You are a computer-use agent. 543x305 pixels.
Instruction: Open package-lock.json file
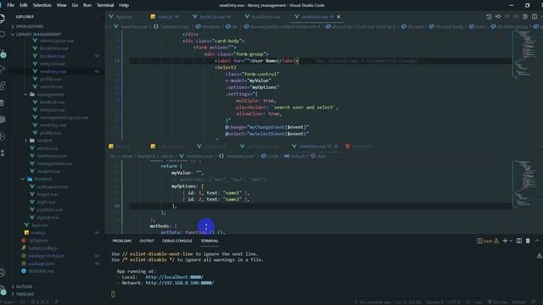click(x=47, y=256)
